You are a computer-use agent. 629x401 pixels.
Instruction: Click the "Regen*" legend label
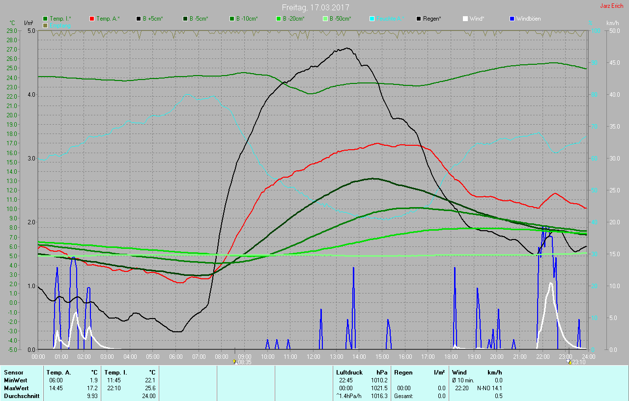[x=432, y=19]
